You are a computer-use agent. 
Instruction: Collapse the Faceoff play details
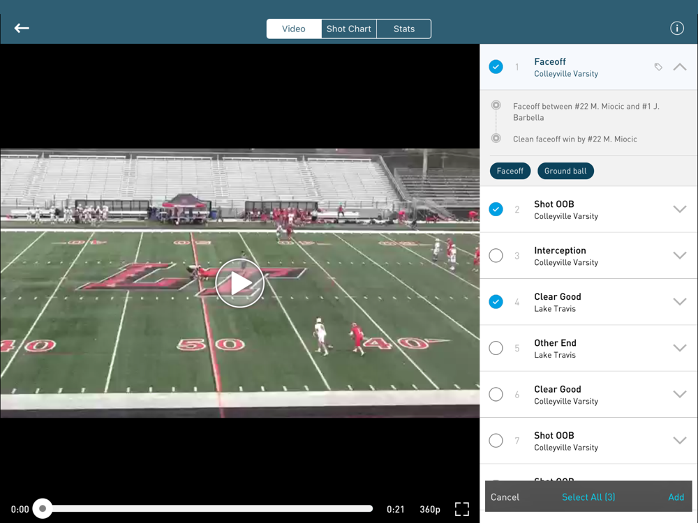679,67
